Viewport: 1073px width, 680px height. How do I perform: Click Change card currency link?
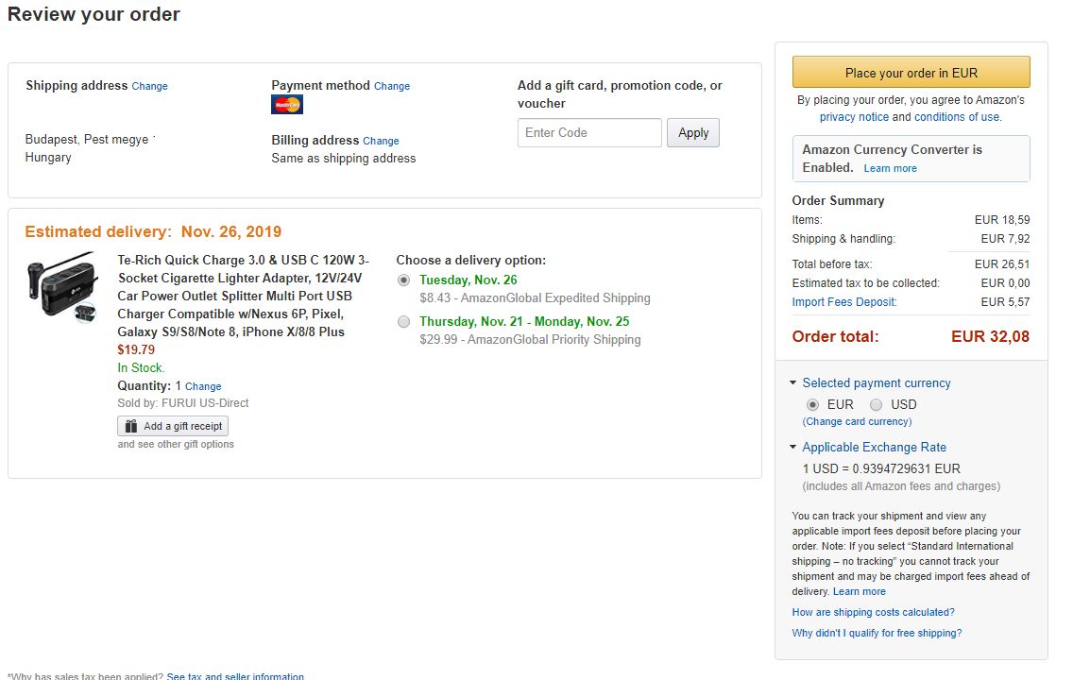point(857,421)
